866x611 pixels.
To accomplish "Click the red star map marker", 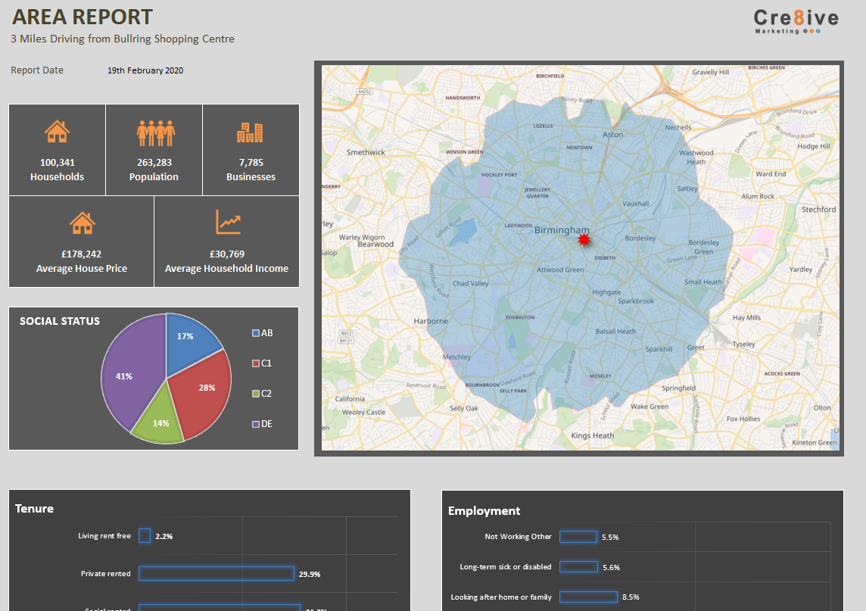I will click(584, 238).
